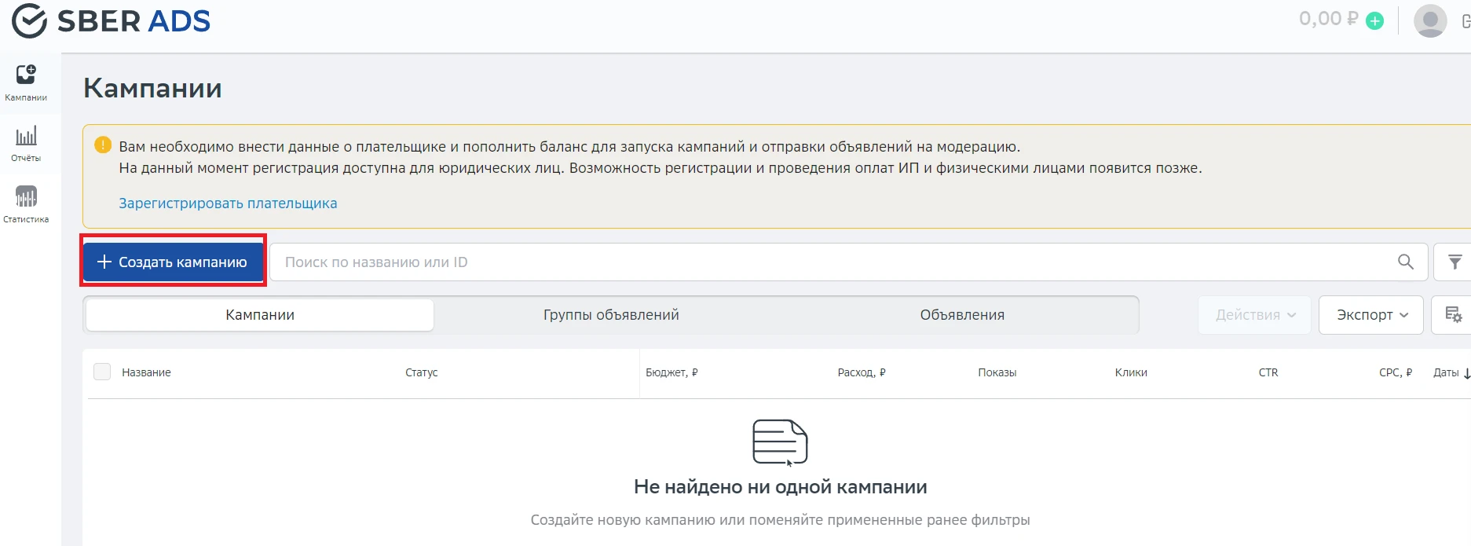Open the Отчёты sidebar icon
Viewport: 1471px width, 546px height.
26,144
